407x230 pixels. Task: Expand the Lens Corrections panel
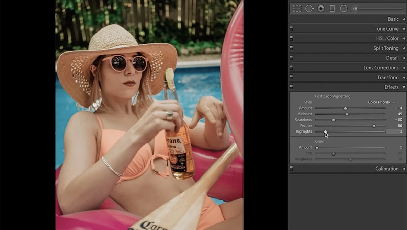404,68
